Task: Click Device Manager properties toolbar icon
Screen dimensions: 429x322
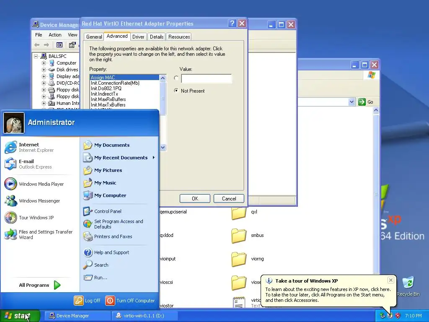Action: coord(72,45)
